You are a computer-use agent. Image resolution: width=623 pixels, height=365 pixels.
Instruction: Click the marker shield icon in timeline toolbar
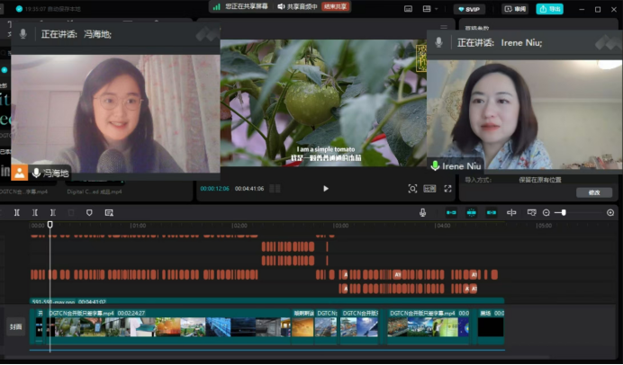click(89, 212)
